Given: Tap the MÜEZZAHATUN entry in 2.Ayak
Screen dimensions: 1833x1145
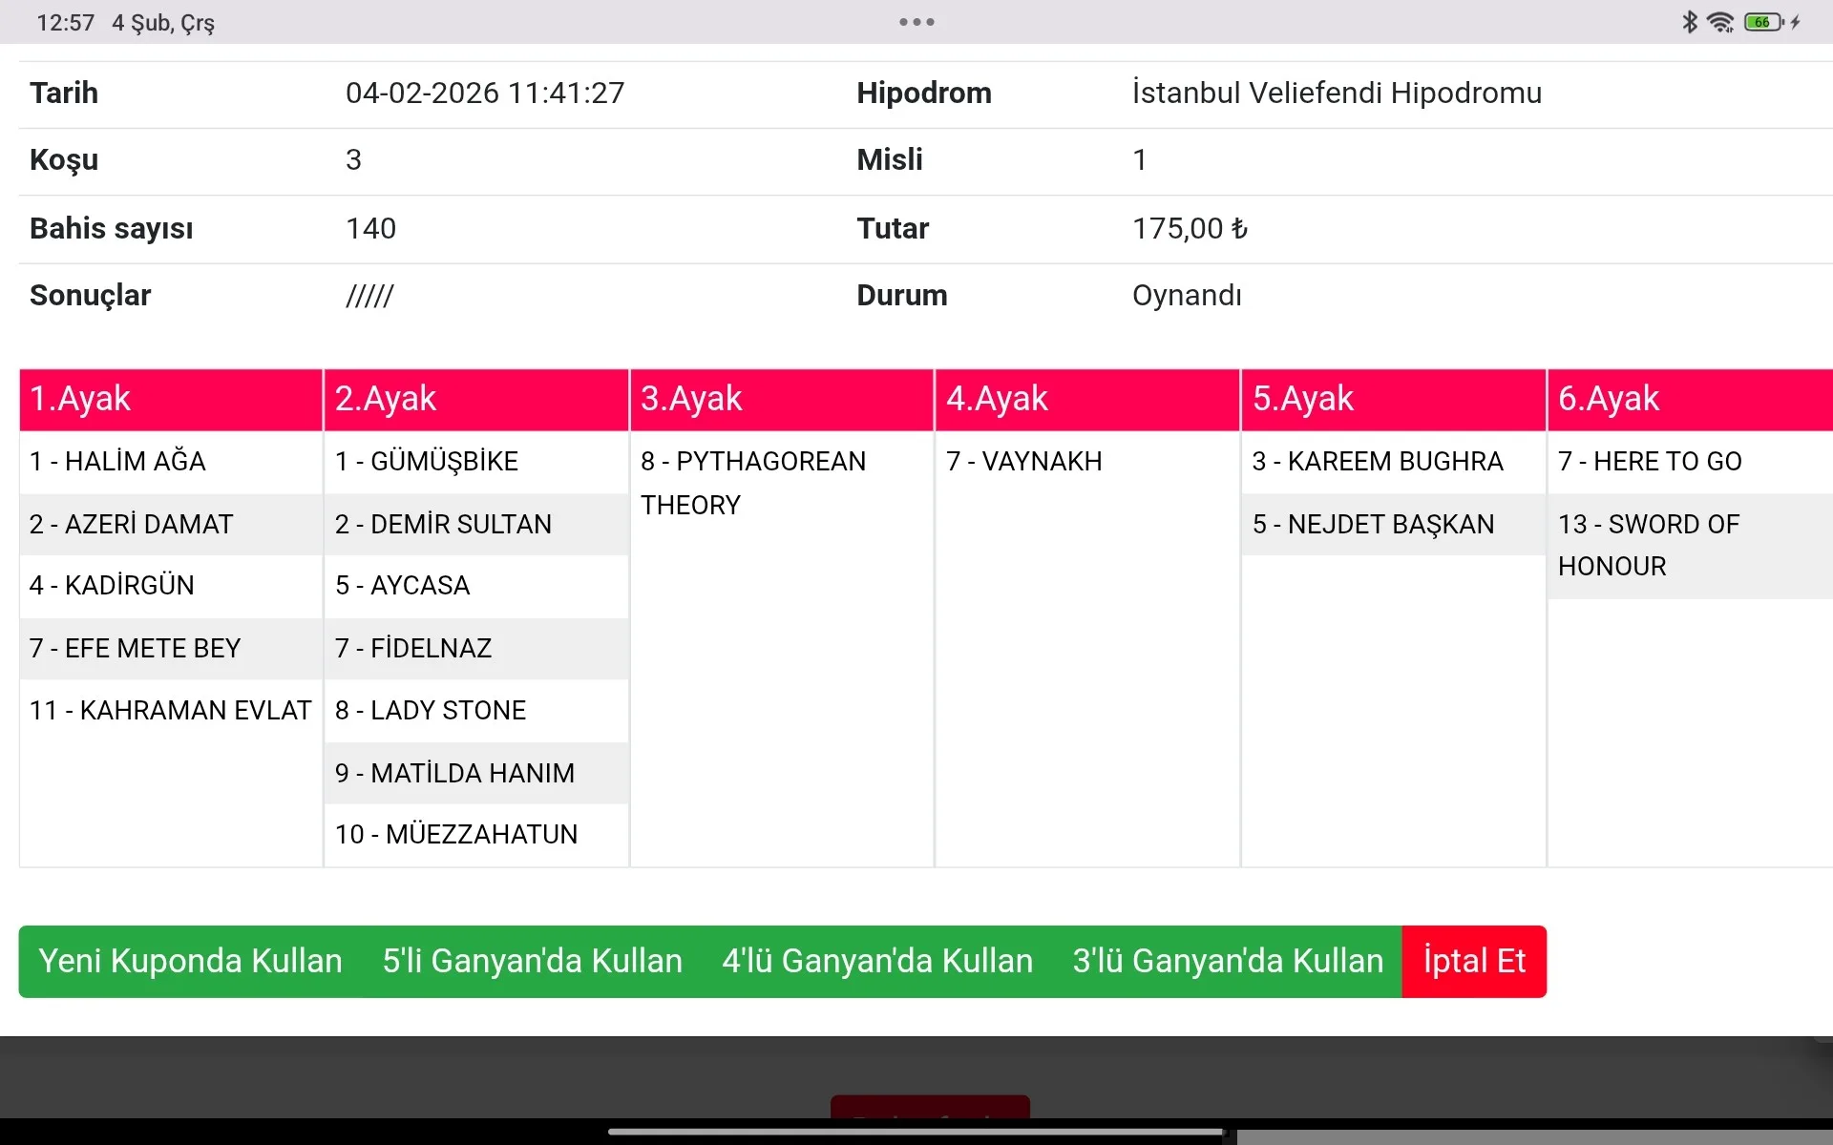Looking at the screenshot, I should [456, 835].
